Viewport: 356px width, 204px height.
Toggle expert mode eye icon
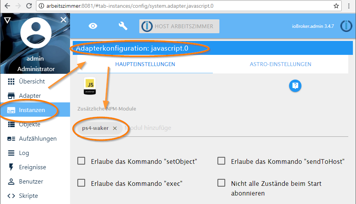click(93, 26)
